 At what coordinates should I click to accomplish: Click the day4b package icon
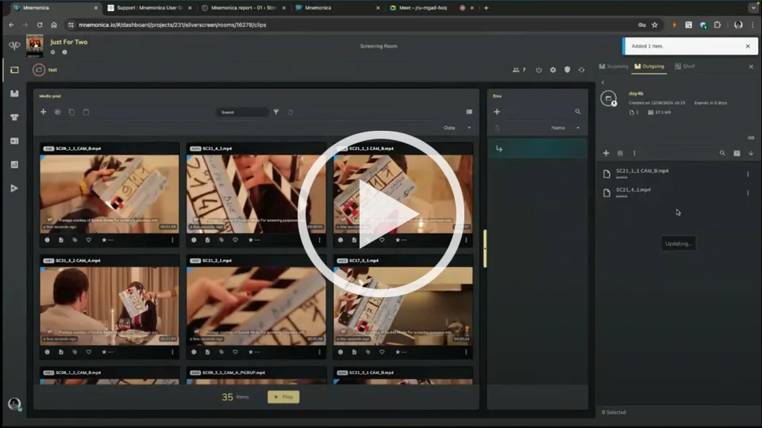(x=609, y=98)
